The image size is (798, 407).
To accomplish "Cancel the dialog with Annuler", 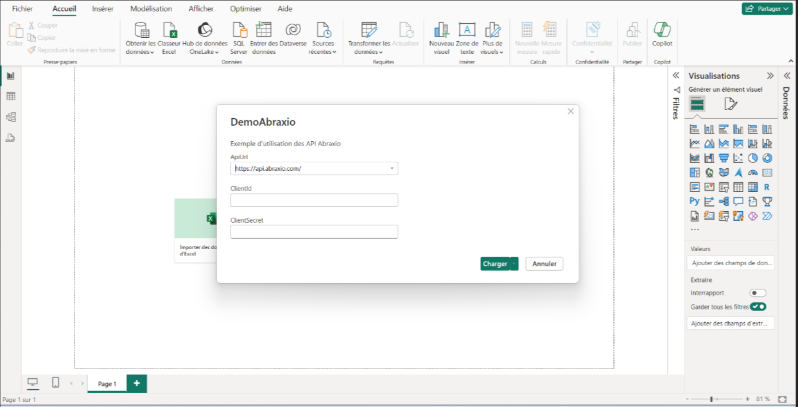I will 544,264.
